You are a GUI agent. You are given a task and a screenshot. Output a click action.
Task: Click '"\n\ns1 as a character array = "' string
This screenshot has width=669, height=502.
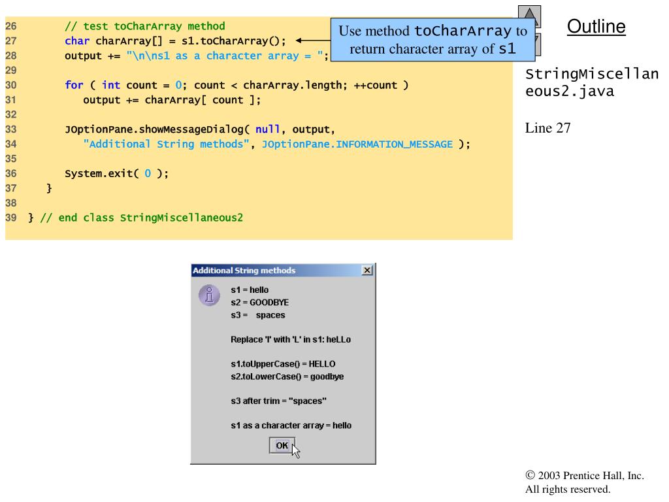point(225,56)
